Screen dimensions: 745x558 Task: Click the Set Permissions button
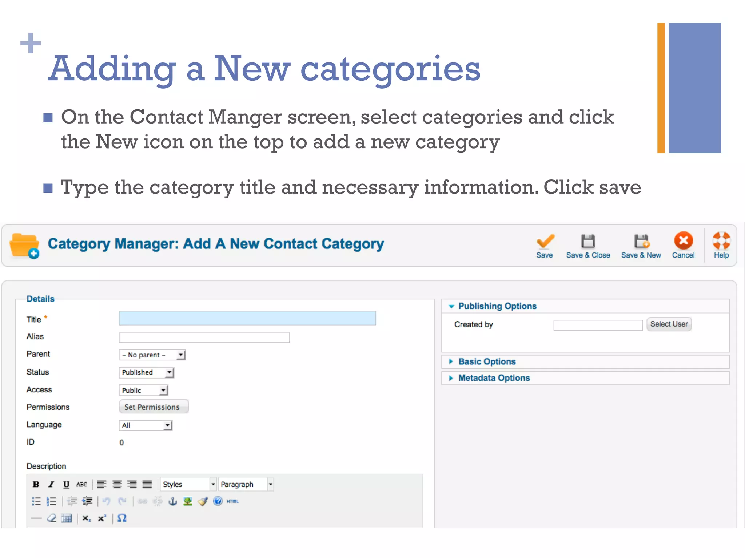pyautogui.click(x=154, y=407)
